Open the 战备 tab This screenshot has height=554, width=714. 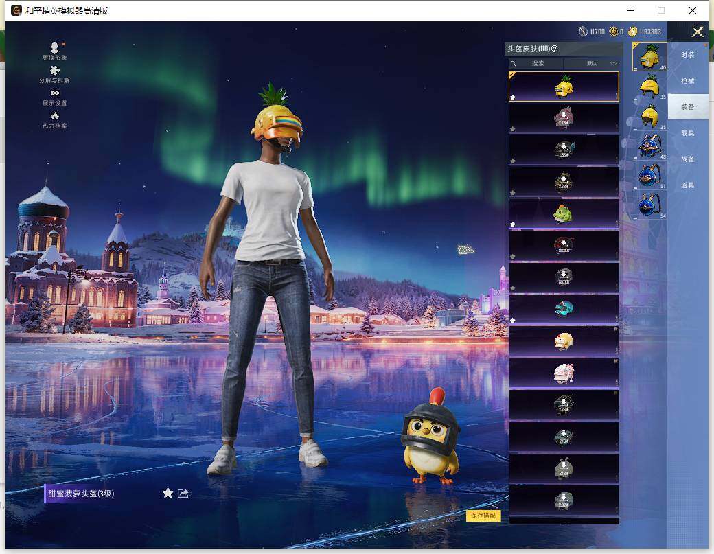(x=688, y=159)
